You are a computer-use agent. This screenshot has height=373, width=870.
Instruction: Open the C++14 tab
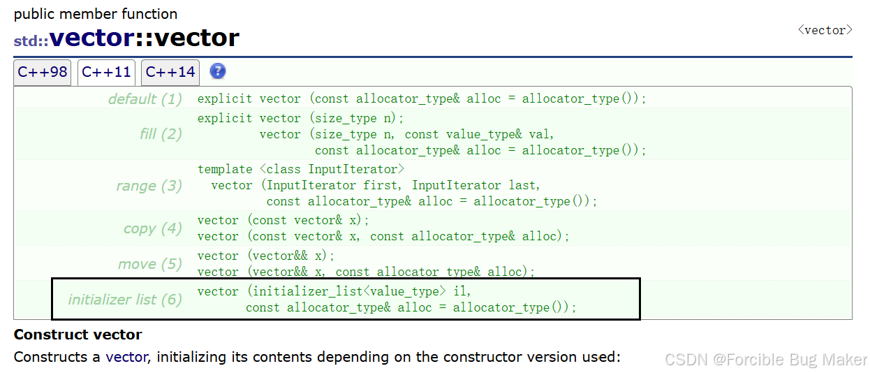170,72
